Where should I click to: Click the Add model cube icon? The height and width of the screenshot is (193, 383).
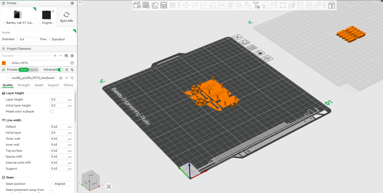point(137,5)
